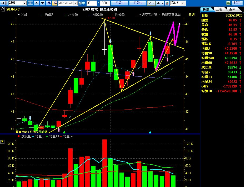Go to next stock with down arrow

click(x=43, y=3)
